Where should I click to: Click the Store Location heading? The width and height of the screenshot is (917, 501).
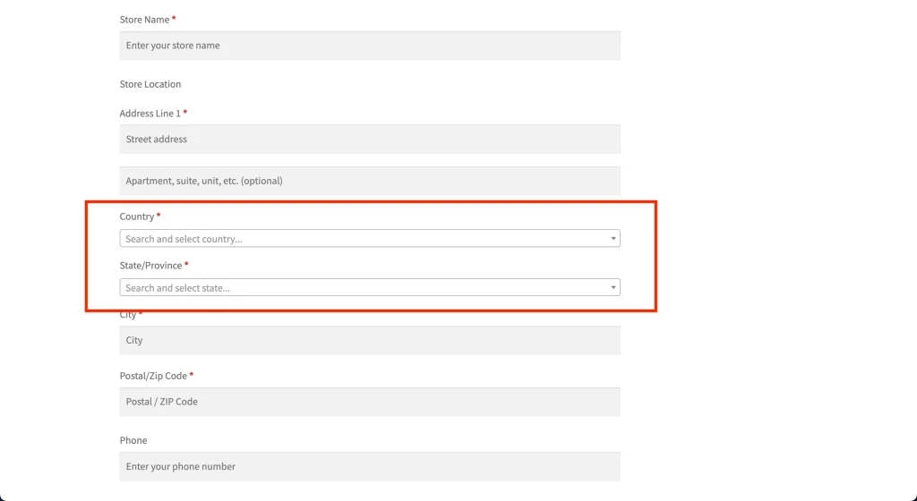point(150,84)
